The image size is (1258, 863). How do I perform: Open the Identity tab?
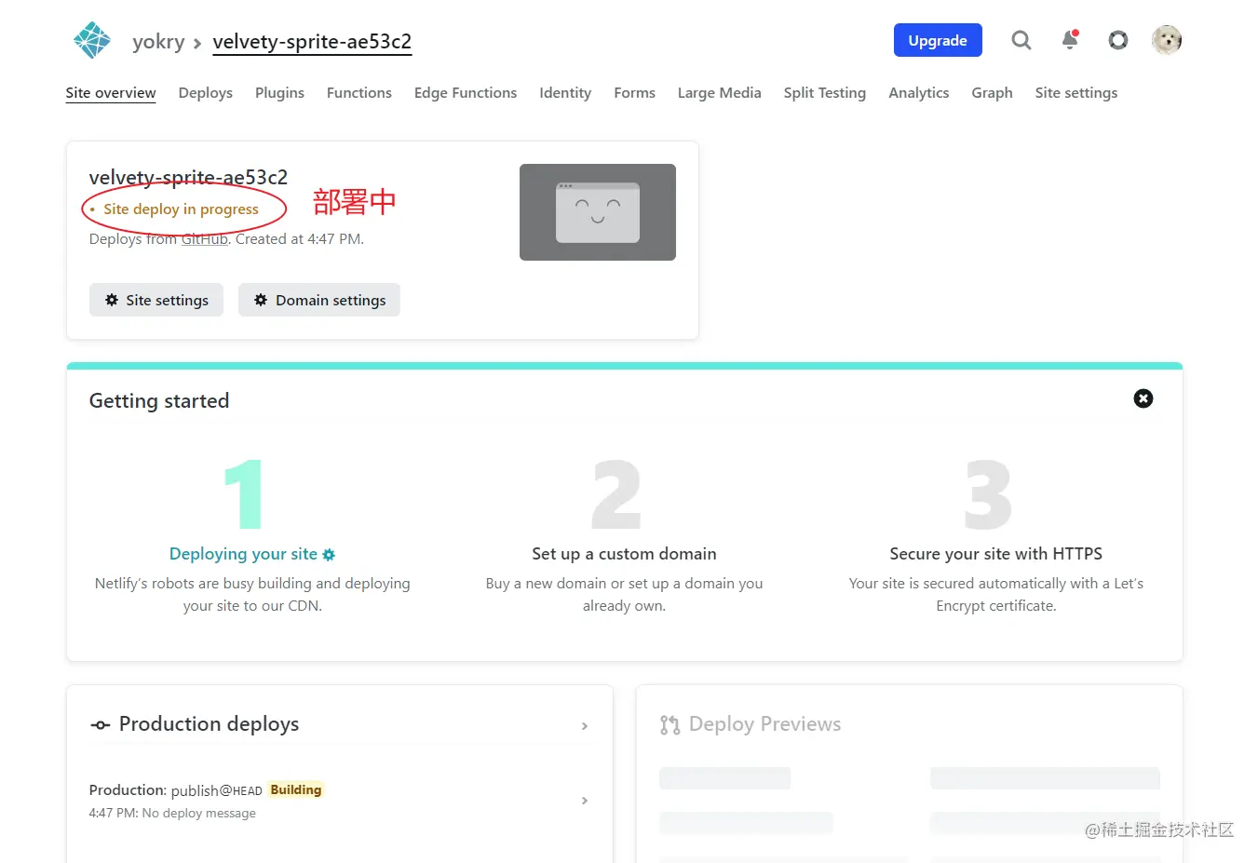(x=565, y=93)
